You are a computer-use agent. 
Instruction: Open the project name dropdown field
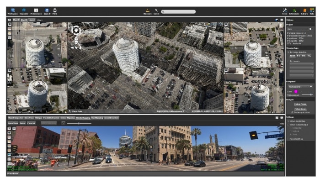click(x=298, y=29)
